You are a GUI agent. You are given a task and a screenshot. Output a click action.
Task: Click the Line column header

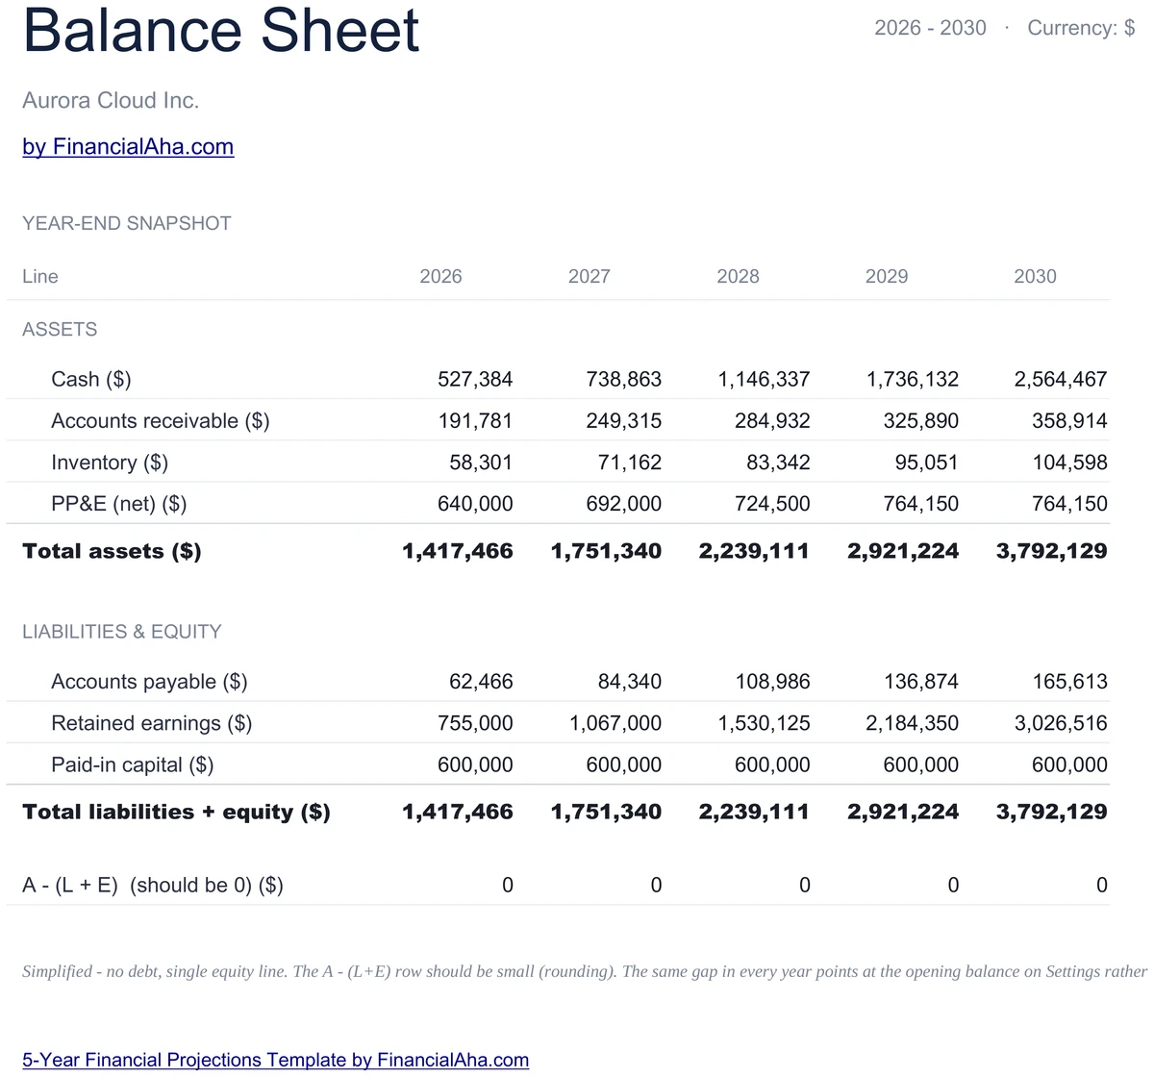[x=40, y=276]
